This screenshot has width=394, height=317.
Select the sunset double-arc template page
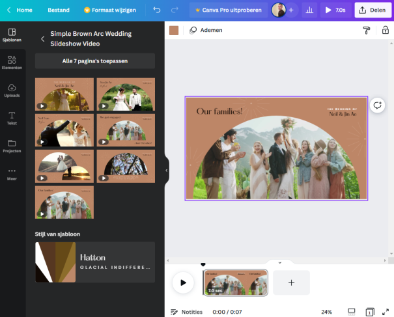click(64, 166)
